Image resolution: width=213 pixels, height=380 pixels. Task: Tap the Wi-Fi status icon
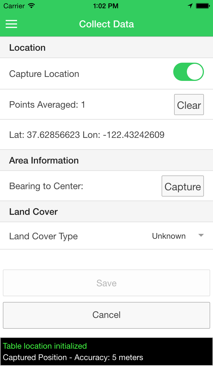(x=32, y=6)
